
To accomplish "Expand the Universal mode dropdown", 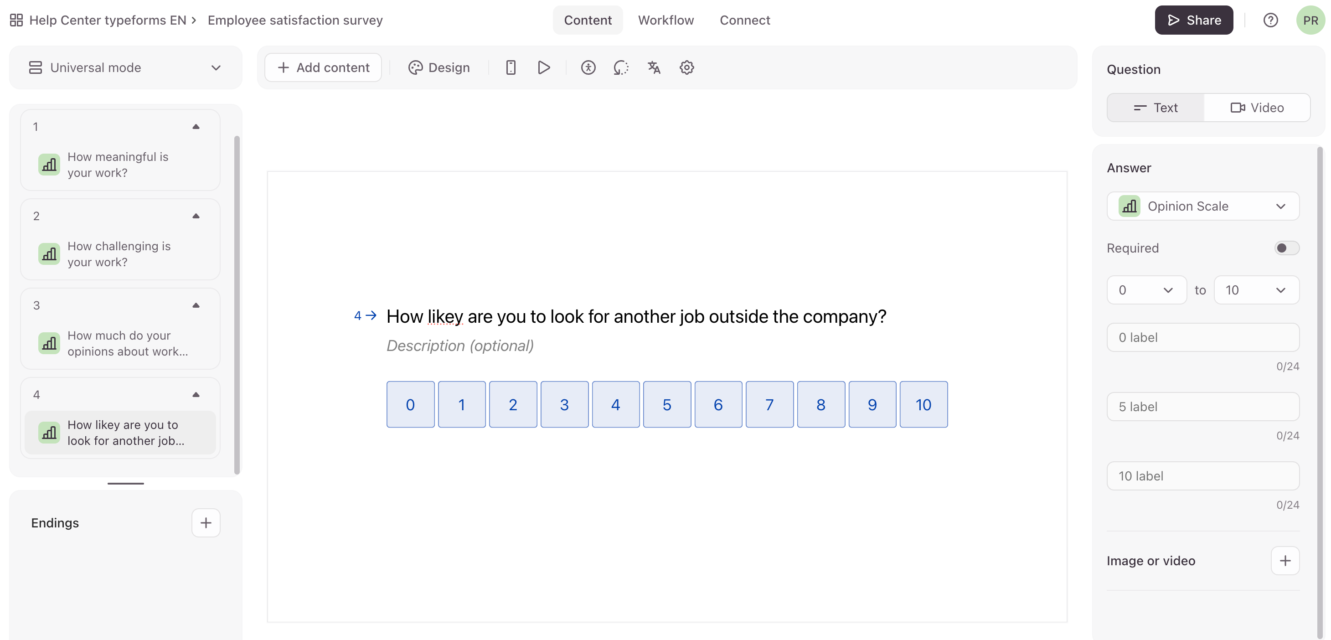I will point(125,67).
